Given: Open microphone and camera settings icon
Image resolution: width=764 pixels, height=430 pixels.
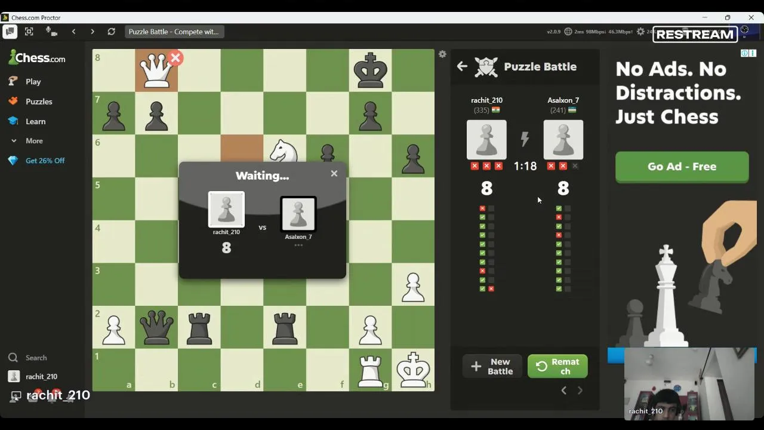Looking at the screenshot, I should pos(51,32).
